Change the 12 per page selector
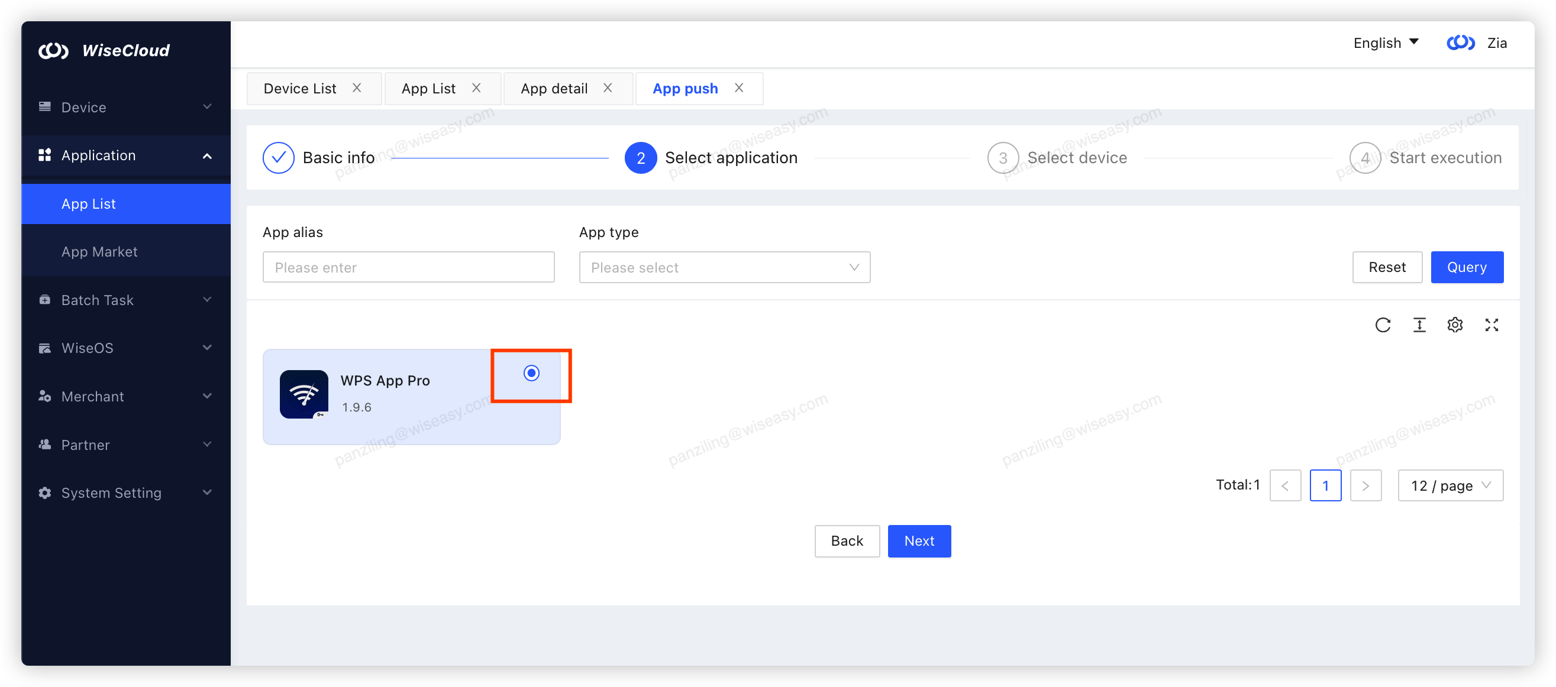Screen dimensions: 1556x687 click(x=1450, y=485)
